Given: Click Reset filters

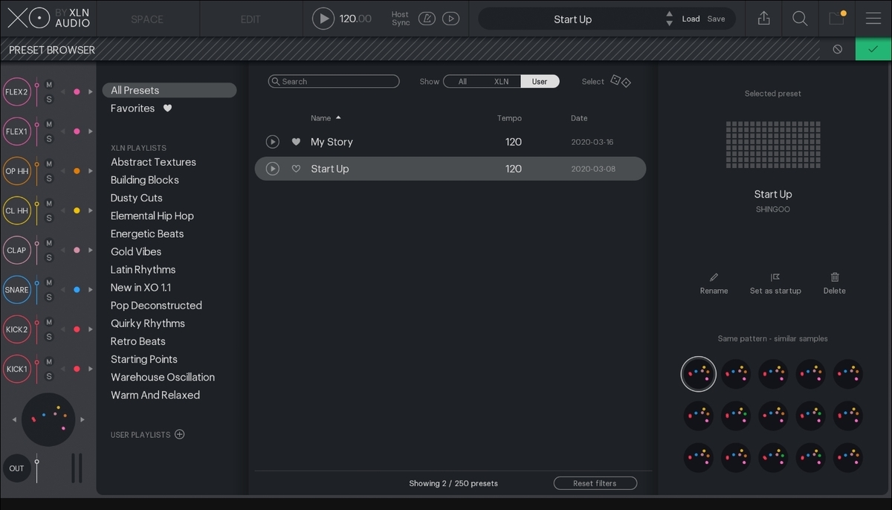Looking at the screenshot, I should (x=595, y=483).
